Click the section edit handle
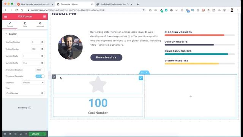 (142, 73)
